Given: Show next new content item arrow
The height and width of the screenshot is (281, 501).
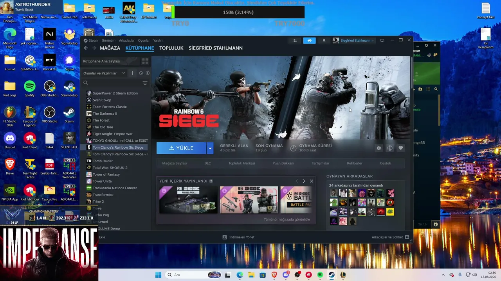Looking at the screenshot, I should [x=304, y=181].
